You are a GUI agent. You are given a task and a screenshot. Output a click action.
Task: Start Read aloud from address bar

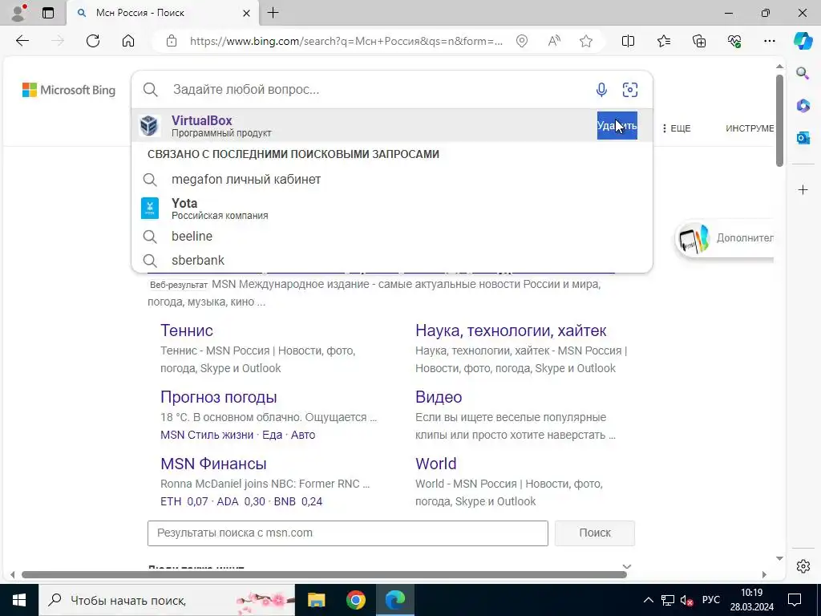click(554, 41)
